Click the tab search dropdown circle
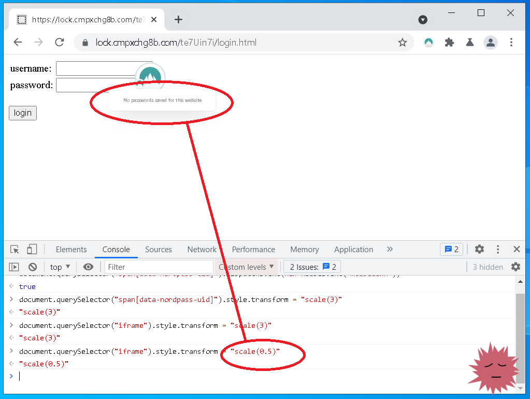The height and width of the screenshot is (399, 530). (x=423, y=20)
